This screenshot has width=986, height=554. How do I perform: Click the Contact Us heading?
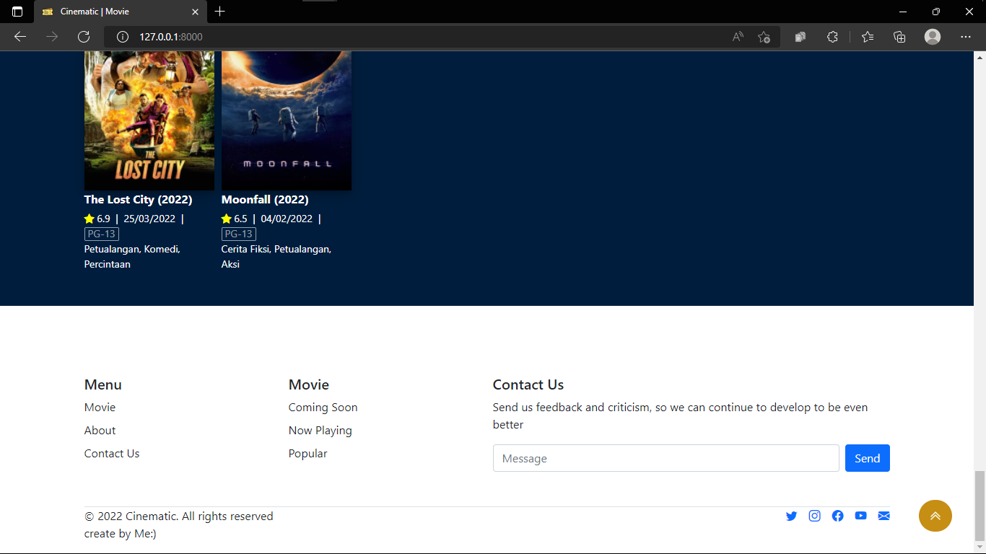528,384
